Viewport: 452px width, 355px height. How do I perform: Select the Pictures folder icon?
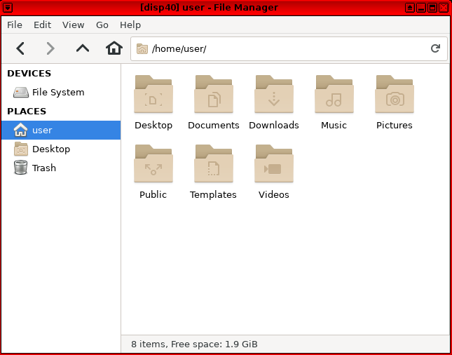(395, 94)
